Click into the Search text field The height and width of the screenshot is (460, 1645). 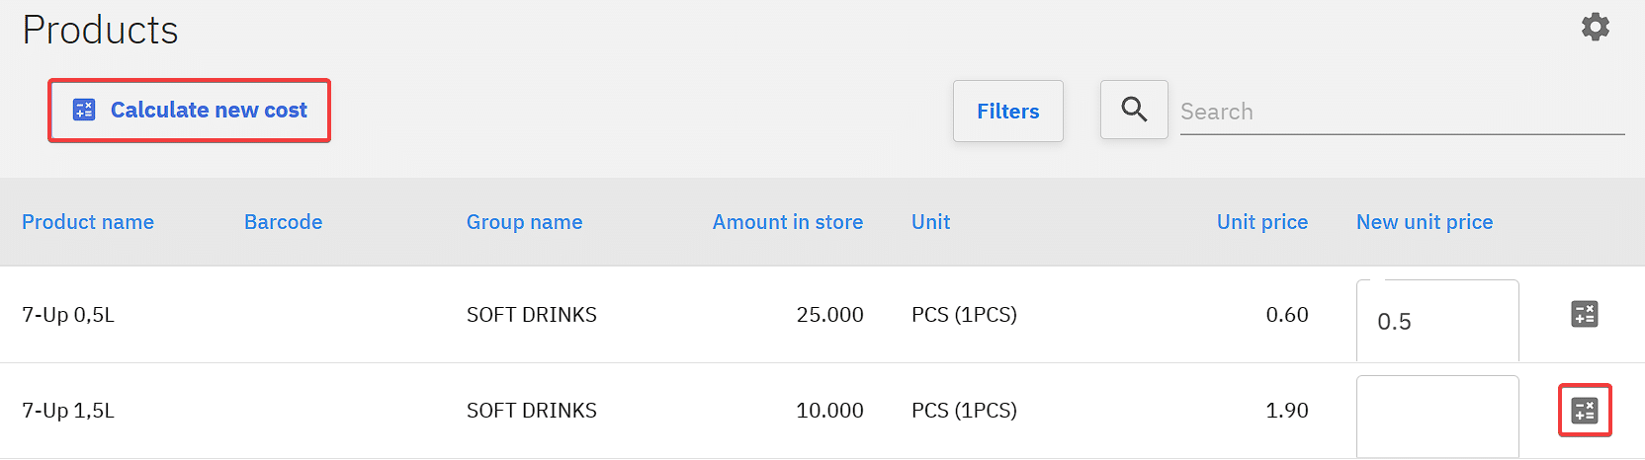coord(1401,112)
